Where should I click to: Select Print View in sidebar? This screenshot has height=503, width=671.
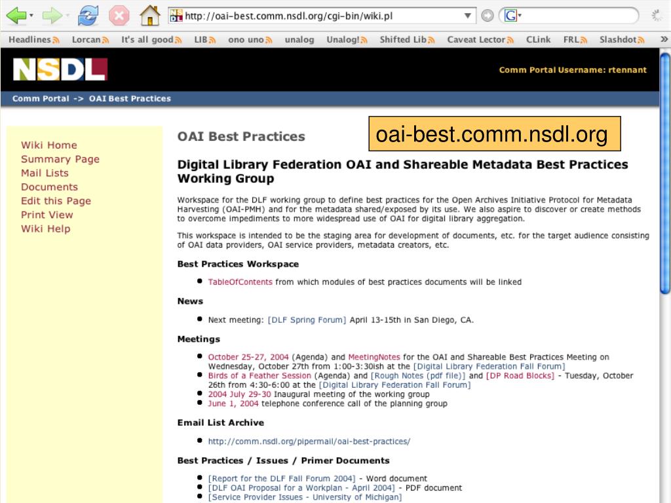(x=47, y=215)
